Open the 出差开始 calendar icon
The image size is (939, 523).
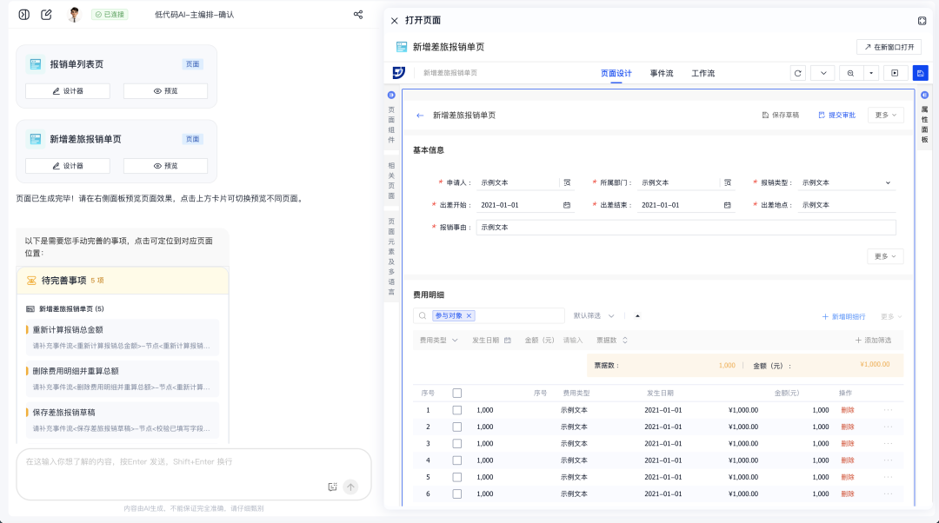[567, 205]
